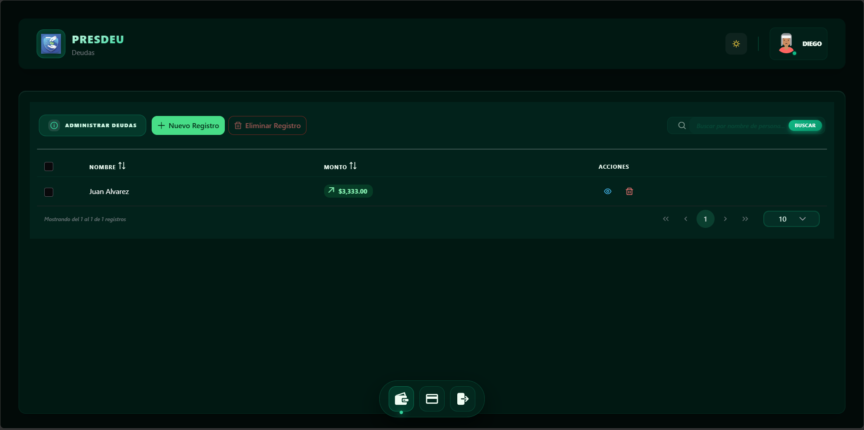Image resolution: width=864 pixels, height=430 pixels.
Task: Click the logout icon in bottom dock
Action: (x=463, y=399)
